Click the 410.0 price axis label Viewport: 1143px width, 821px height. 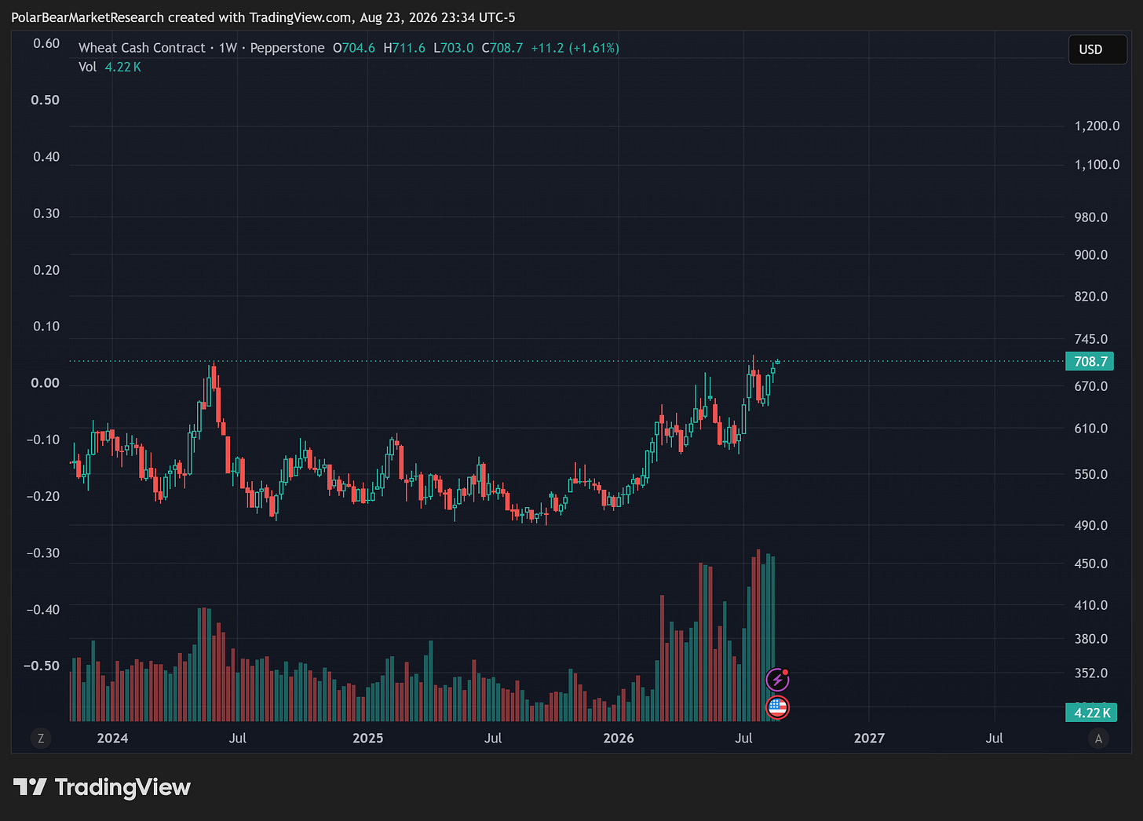click(1091, 605)
